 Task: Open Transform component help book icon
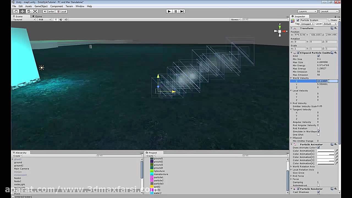coord(332,28)
